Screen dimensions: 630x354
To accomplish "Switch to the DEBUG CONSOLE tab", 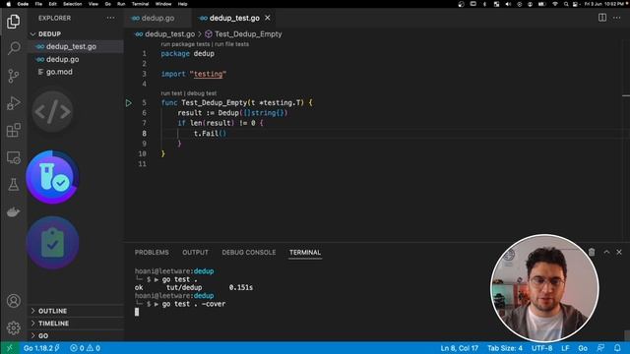I will point(249,253).
